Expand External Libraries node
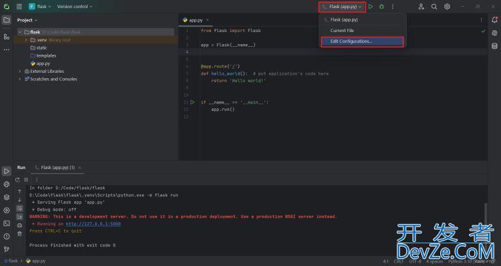 pos(20,72)
